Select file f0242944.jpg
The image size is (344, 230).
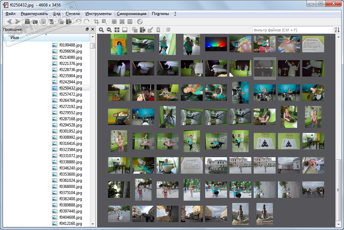[x=70, y=82]
